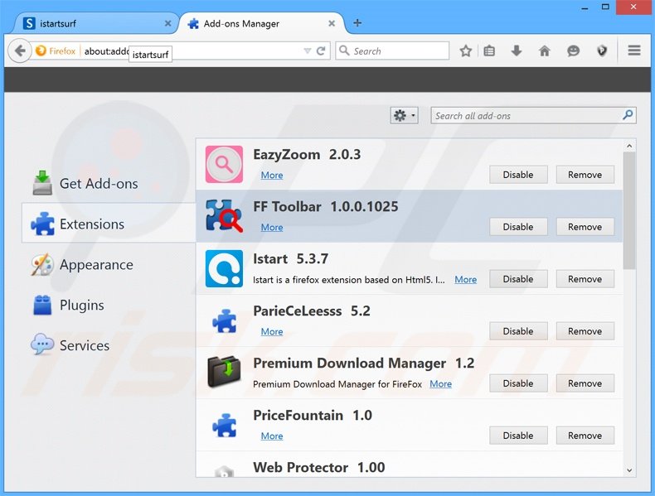Expand the address bar history dropdown arrow
Screen dimensions: 655x496
(x=308, y=51)
